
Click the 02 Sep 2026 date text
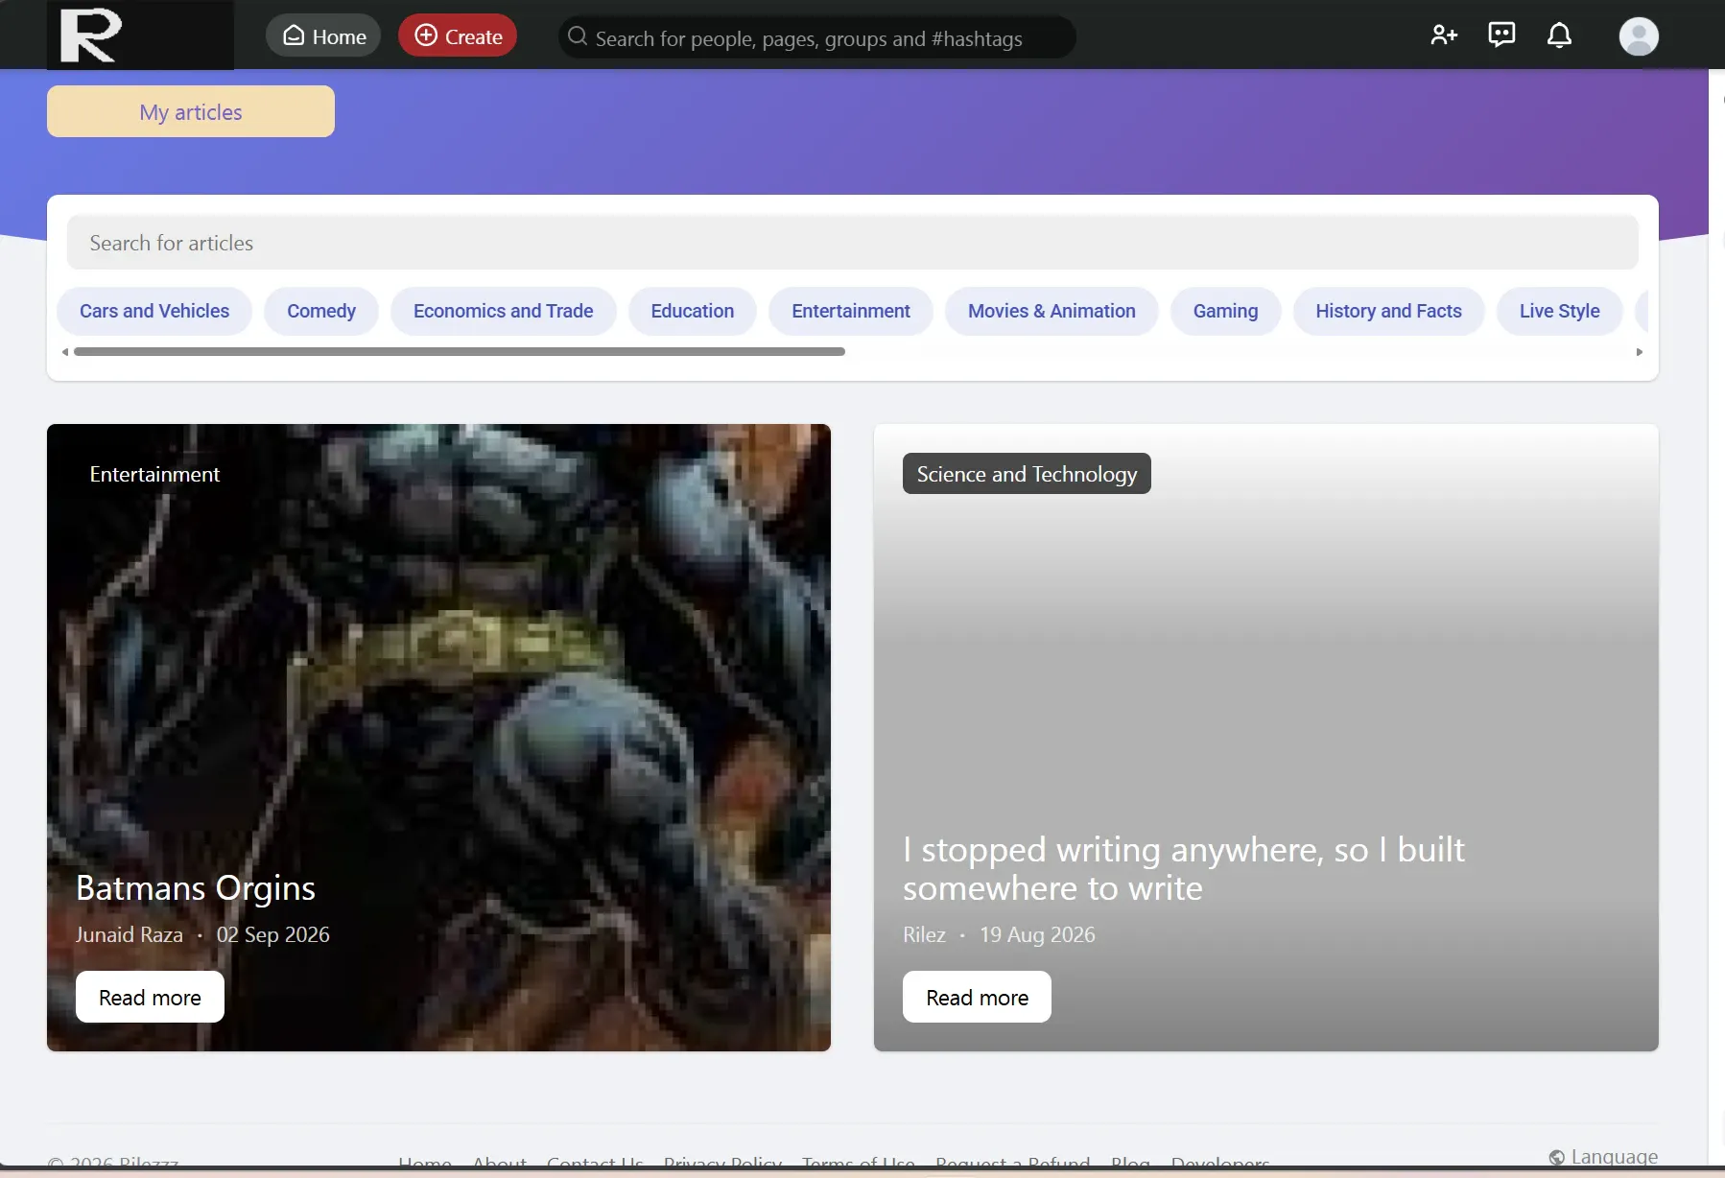point(272,934)
